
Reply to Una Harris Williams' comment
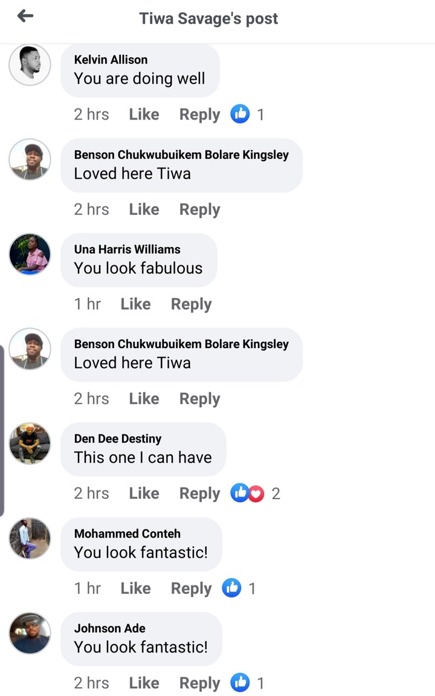tap(191, 304)
